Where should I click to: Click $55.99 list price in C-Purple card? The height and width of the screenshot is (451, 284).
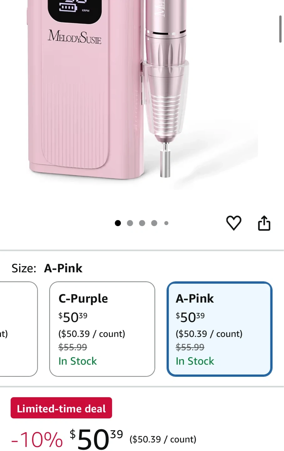click(73, 347)
